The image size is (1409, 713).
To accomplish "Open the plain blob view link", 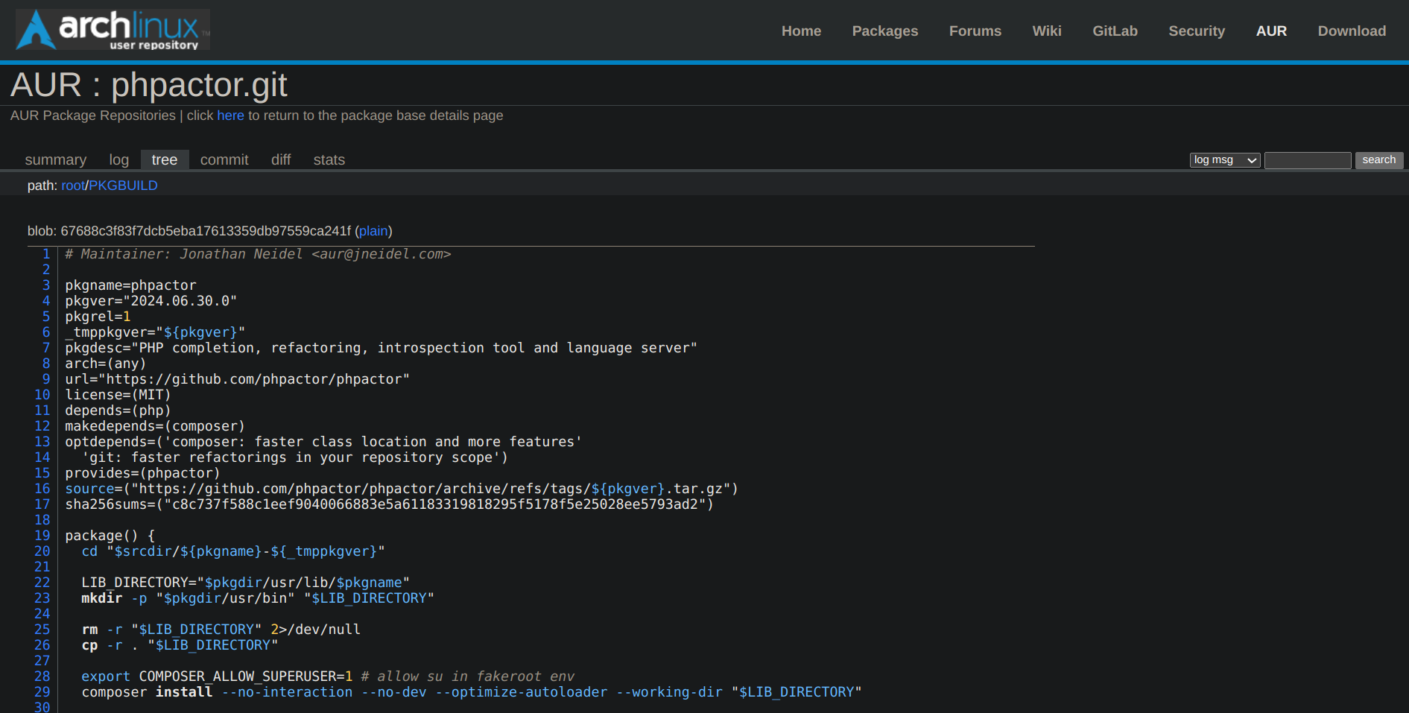I will pos(373,231).
